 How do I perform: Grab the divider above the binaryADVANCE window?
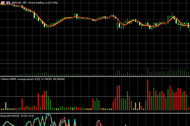coord(95,113)
